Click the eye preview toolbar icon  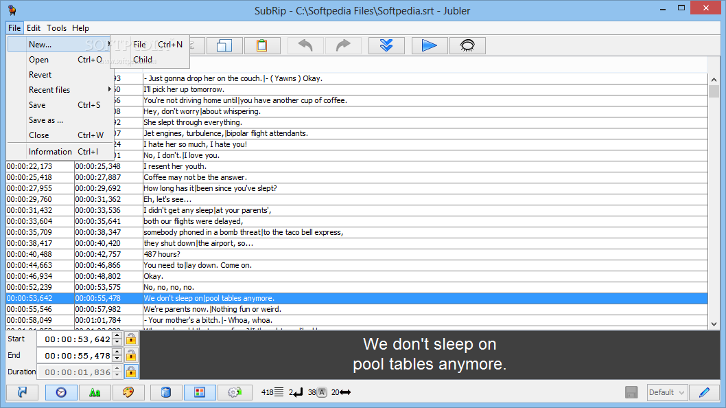(x=467, y=45)
